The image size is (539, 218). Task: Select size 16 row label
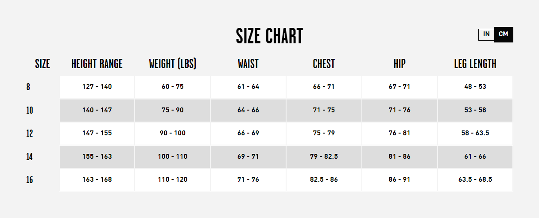point(30,180)
